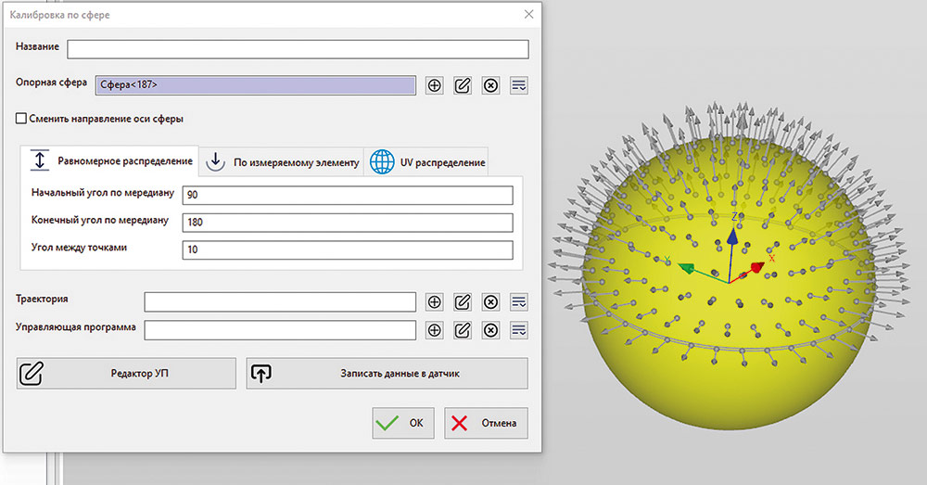The width and height of the screenshot is (927, 485).
Task: Open the list icon next to Опорная сфера
Action: coord(518,85)
